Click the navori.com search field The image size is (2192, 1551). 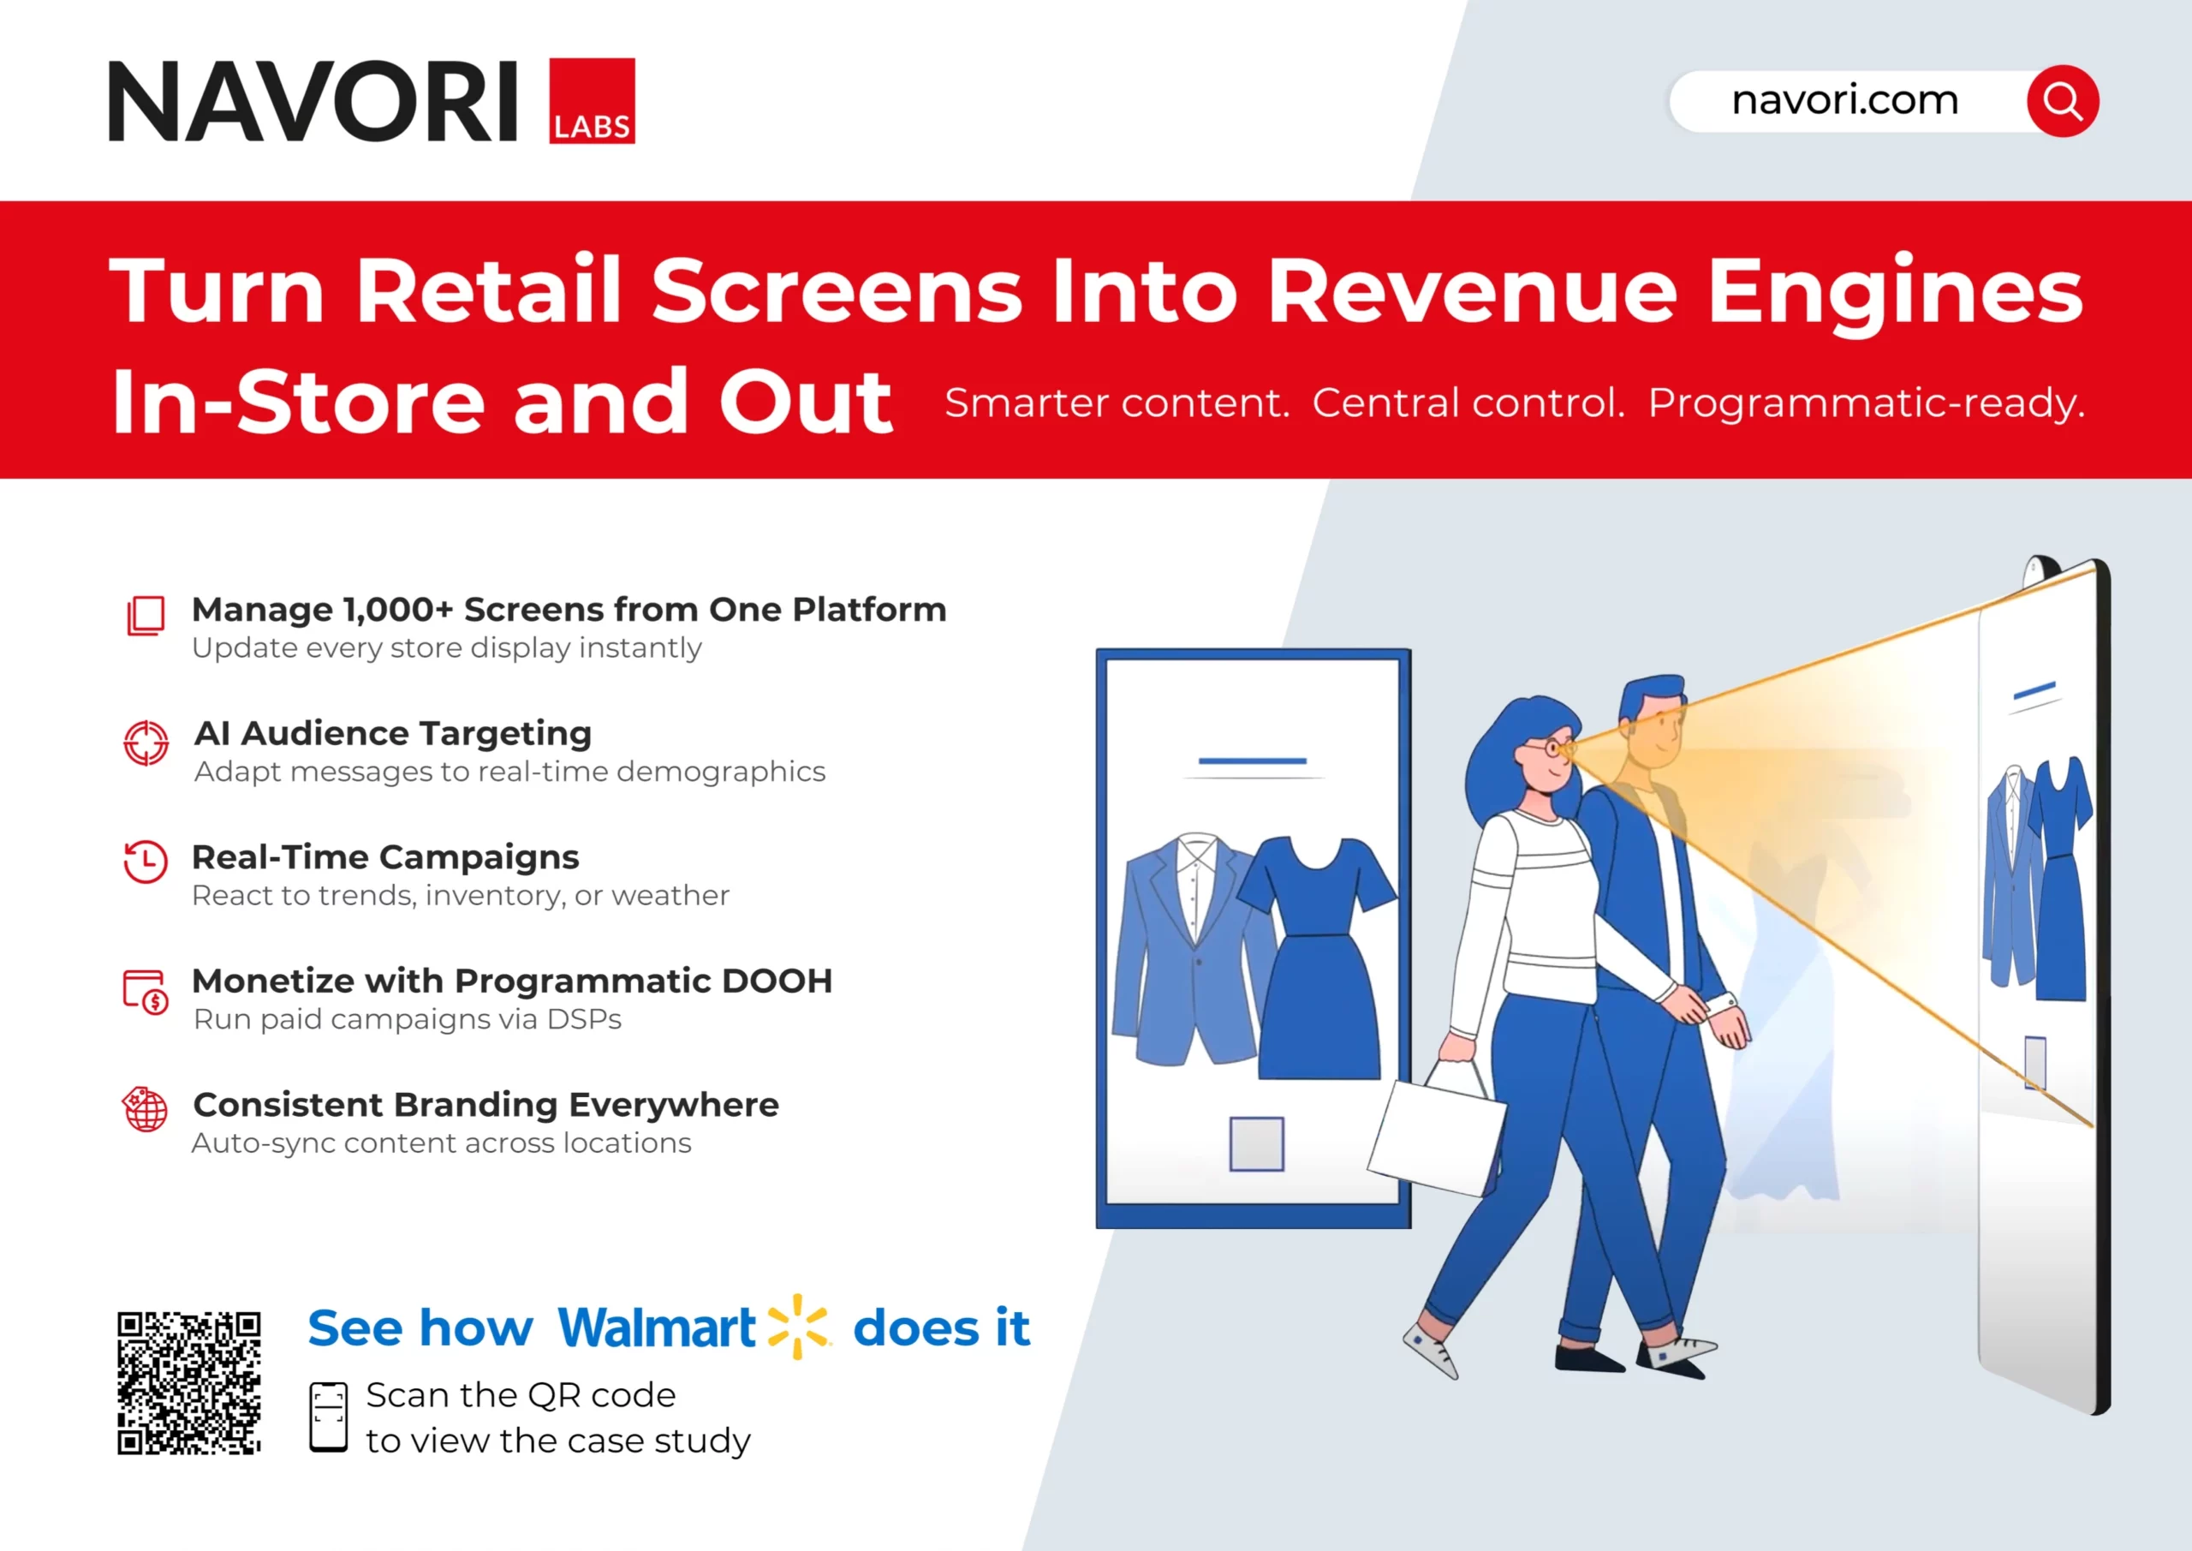click(1844, 101)
